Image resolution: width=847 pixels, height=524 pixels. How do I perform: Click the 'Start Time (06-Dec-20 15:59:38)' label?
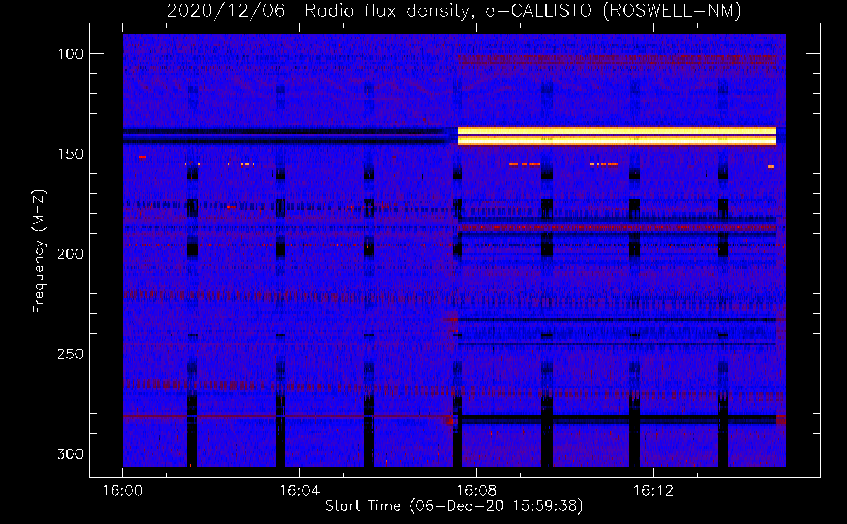click(454, 506)
